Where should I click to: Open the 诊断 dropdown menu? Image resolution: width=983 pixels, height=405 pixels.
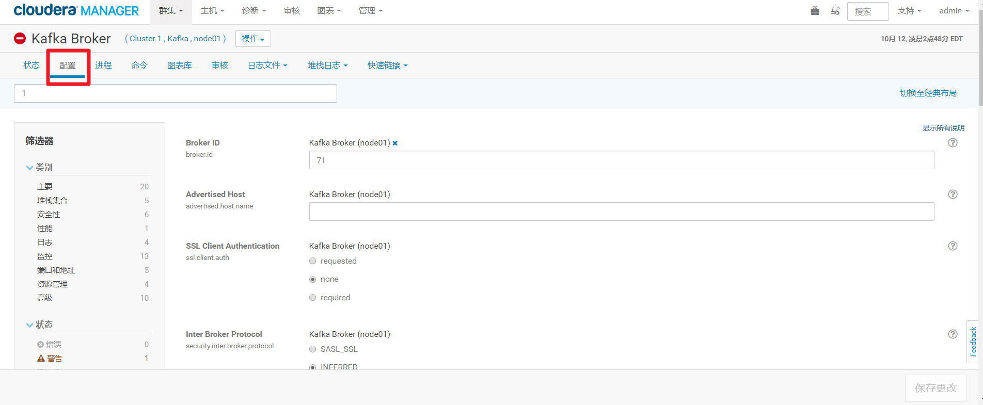(x=254, y=11)
